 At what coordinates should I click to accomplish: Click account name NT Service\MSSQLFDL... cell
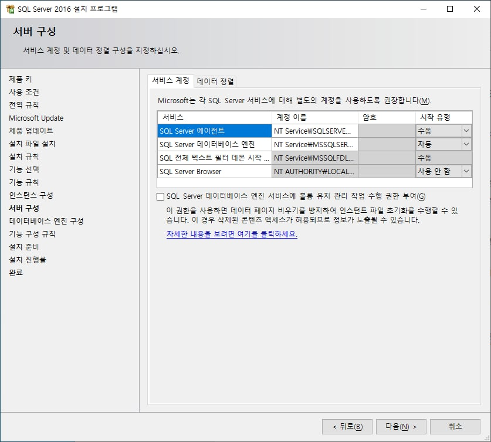pyautogui.click(x=314, y=158)
